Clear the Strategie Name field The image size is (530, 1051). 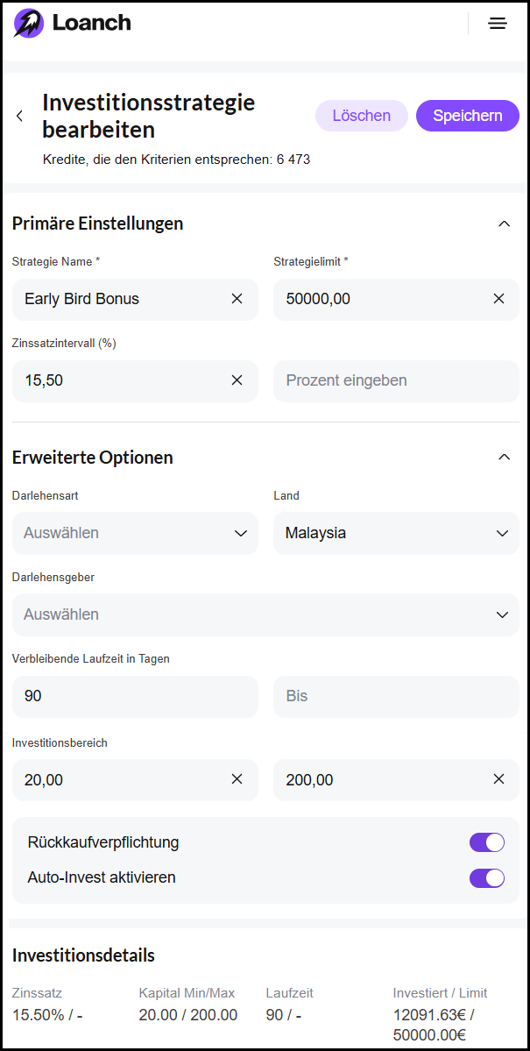point(237,299)
